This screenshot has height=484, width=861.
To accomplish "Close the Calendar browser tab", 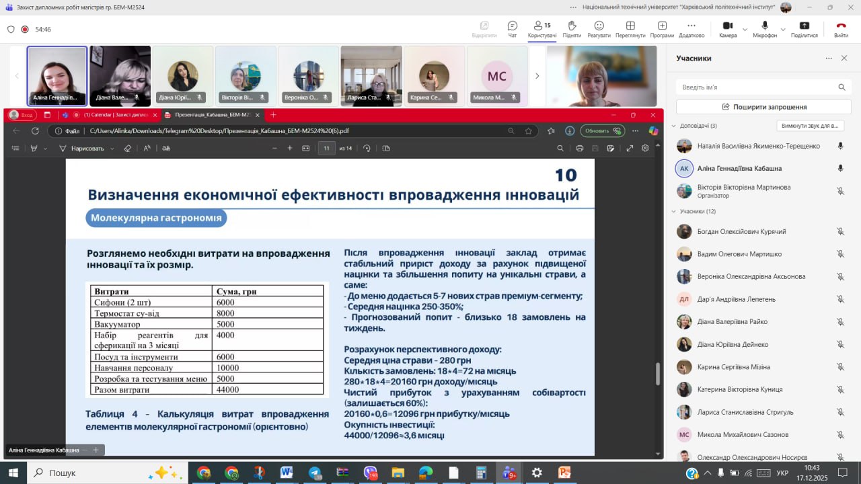I will click(x=153, y=115).
